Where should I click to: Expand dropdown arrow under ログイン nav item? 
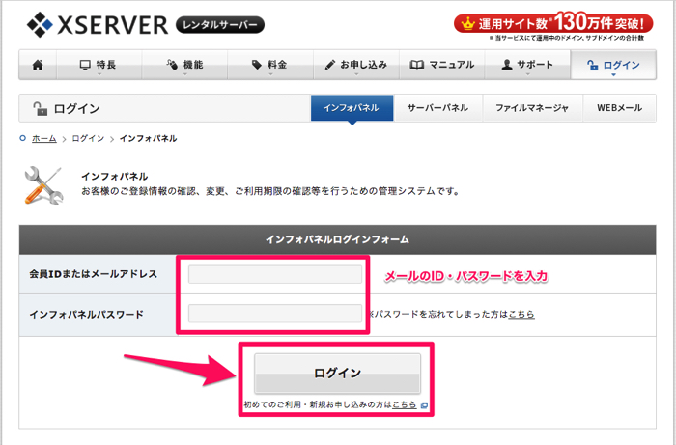coord(614,75)
